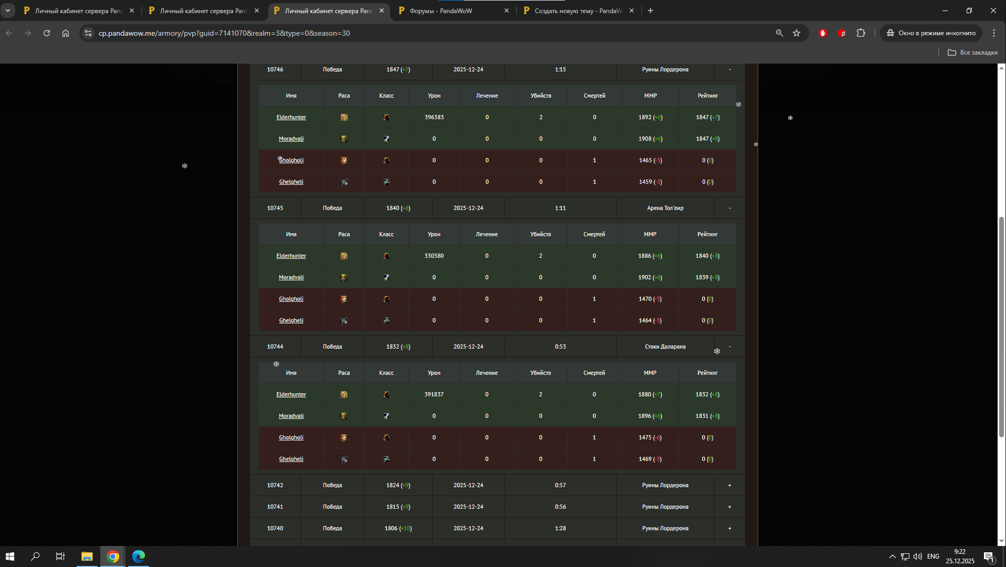Collapse match 10745 details
The width and height of the screenshot is (1006, 567).
[729, 208]
